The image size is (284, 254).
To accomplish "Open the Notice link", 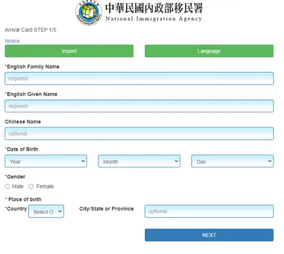I will coord(12,41).
